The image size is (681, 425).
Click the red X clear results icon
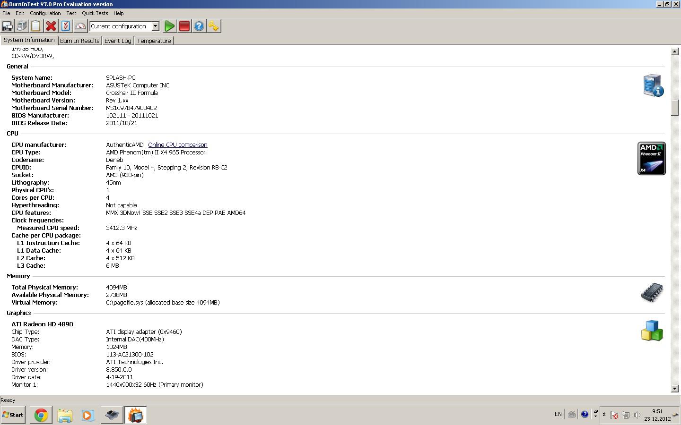51,26
